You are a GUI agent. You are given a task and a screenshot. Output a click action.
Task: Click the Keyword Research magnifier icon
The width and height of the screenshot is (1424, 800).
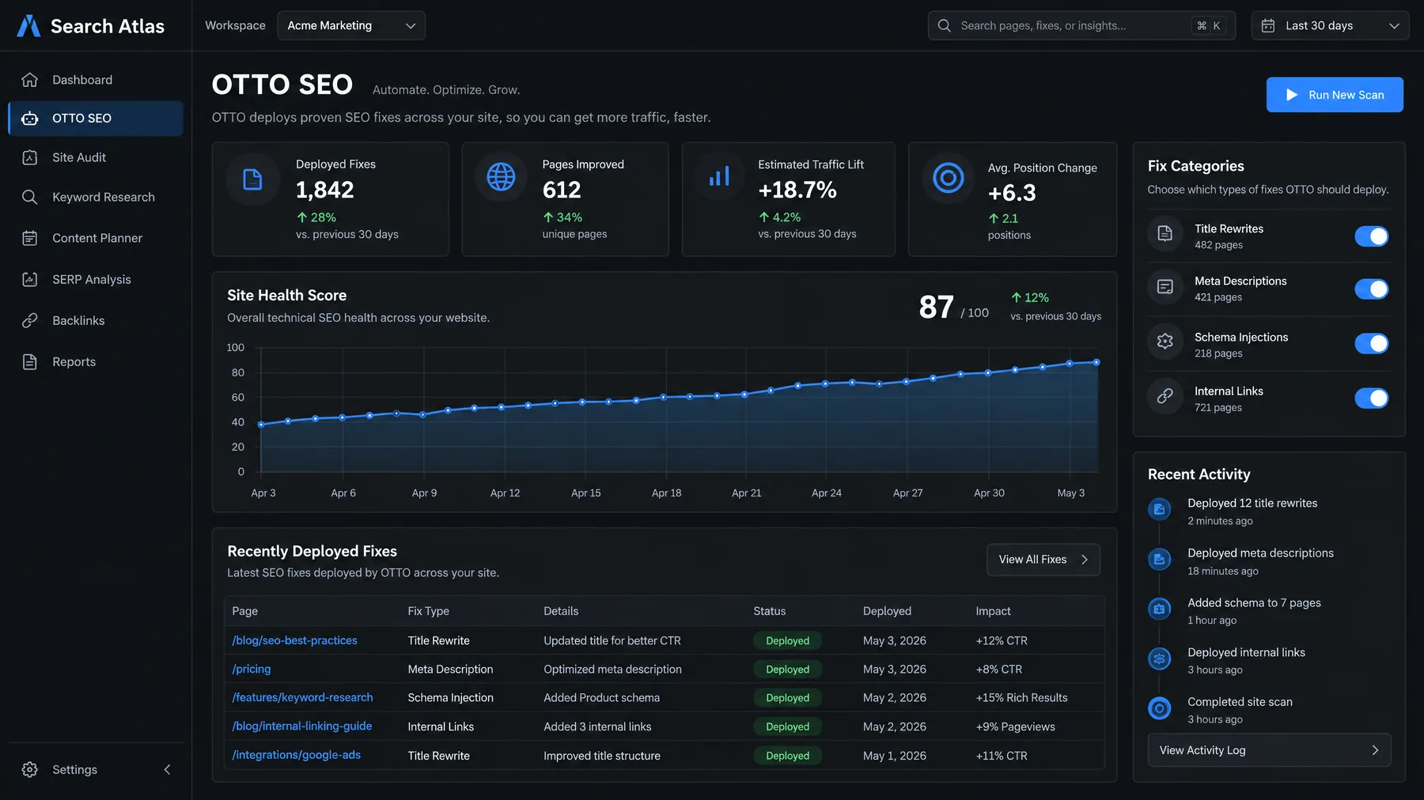coord(30,197)
